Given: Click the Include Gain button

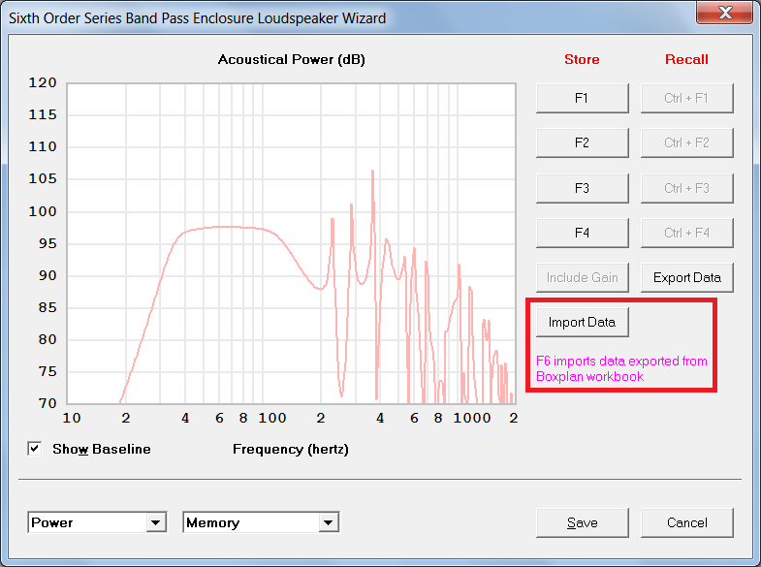Looking at the screenshot, I should 582,277.
